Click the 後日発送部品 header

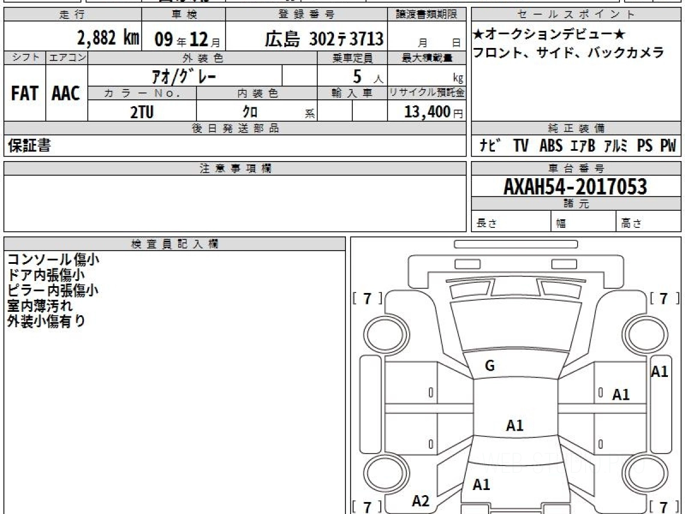point(235,128)
